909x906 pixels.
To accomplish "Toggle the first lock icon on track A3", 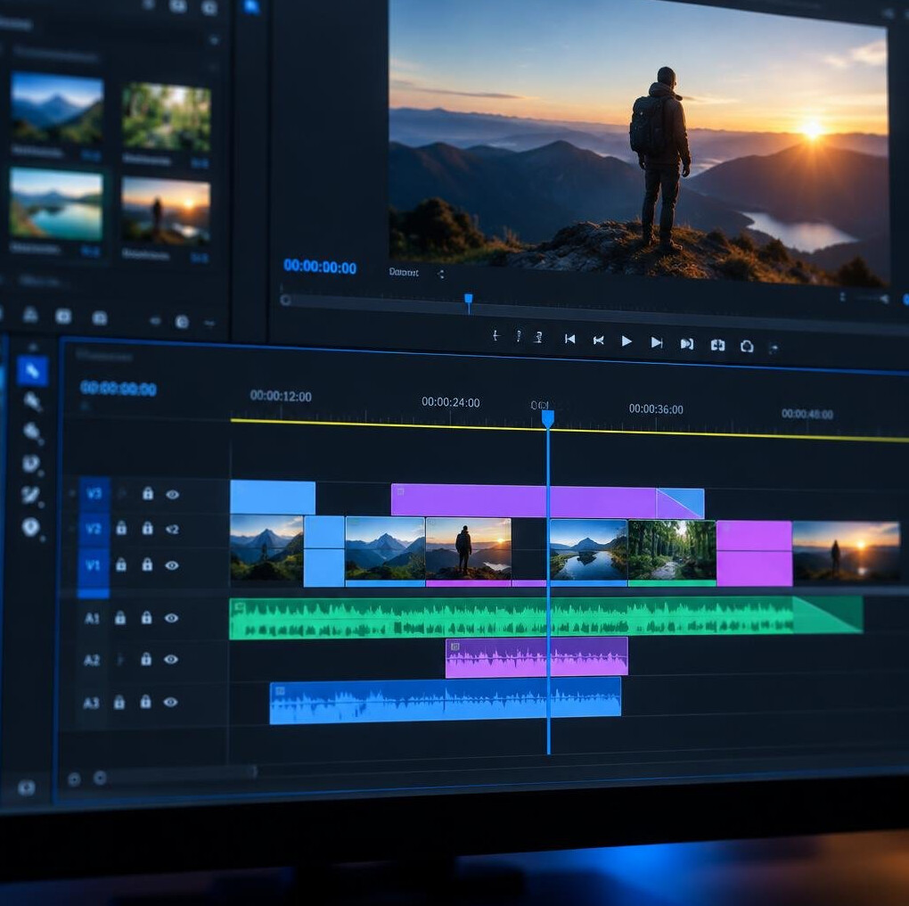I will (x=119, y=702).
